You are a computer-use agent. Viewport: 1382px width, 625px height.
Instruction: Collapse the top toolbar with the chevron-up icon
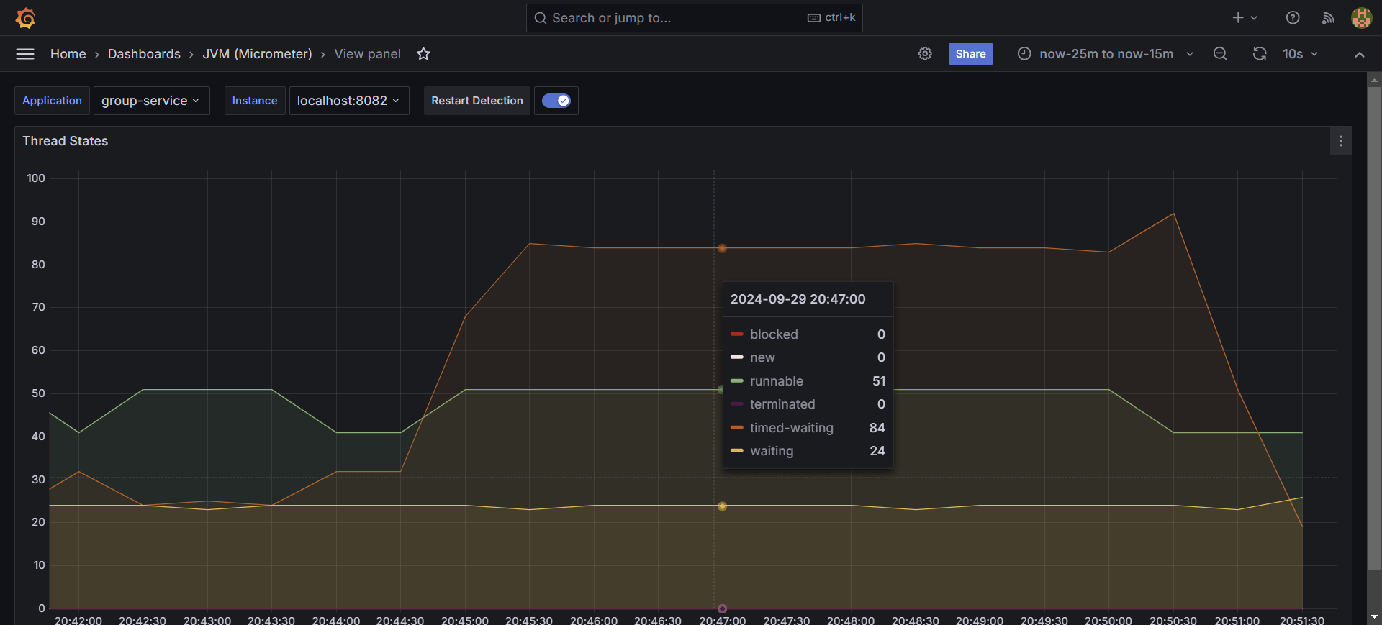tap(1359, 55)
